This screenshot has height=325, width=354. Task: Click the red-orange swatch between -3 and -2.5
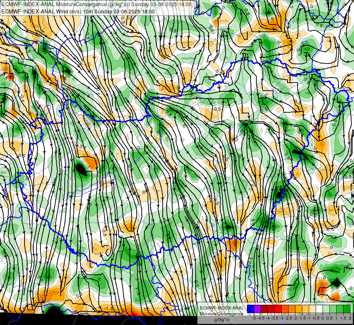click(285, 309)
